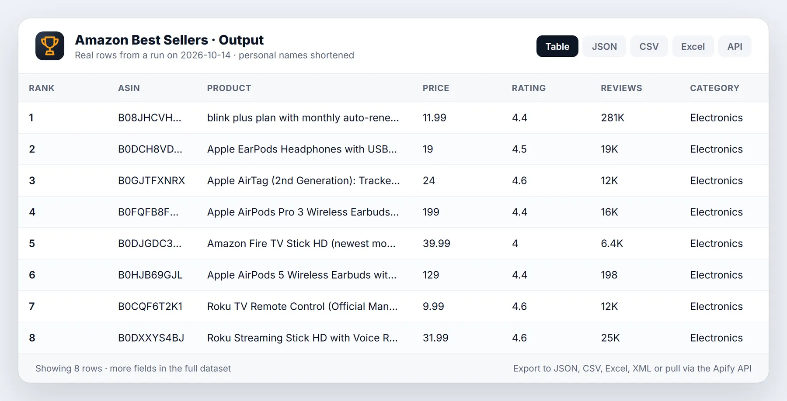787x401 pixels.
Task: Open the CSV output tab
Action: point(649,46)
